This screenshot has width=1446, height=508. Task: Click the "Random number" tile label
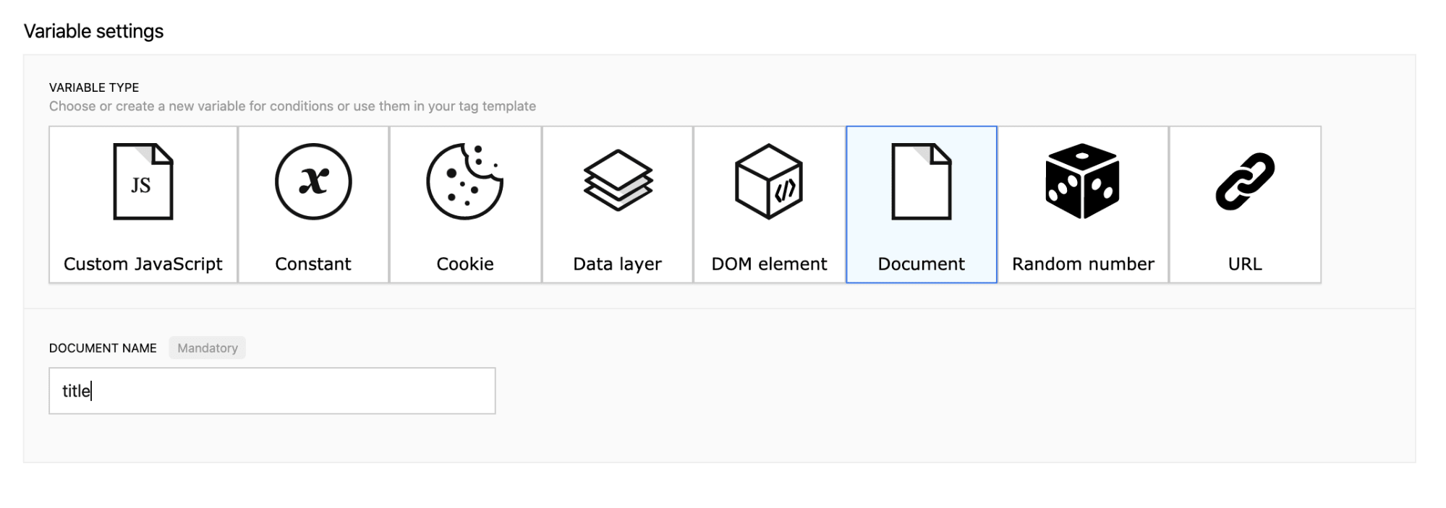click(x=1083, y=264)
